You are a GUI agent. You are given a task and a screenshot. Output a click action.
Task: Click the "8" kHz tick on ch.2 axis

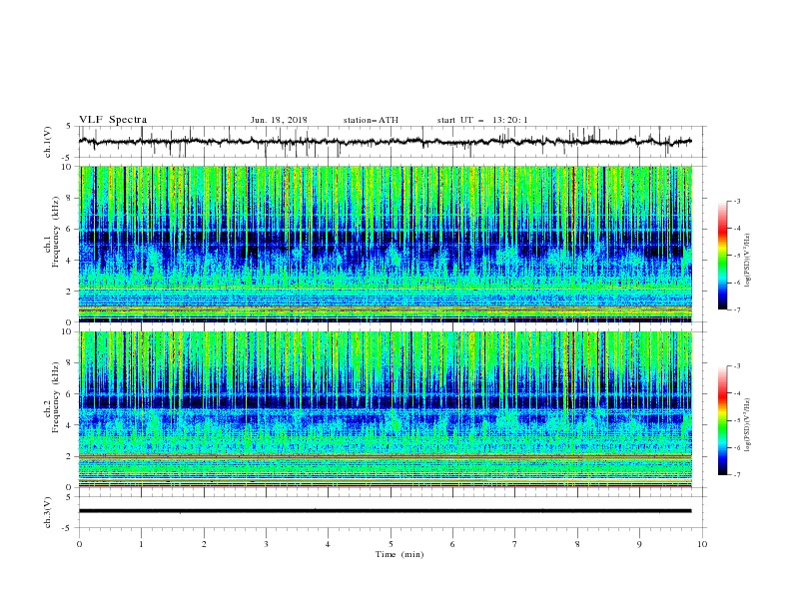click(x=70, y=363)
